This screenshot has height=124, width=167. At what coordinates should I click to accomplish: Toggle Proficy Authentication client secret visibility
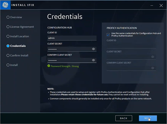(153, 57)
